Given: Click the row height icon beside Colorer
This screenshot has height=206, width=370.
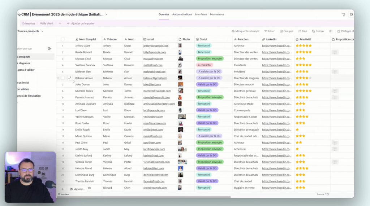Looking at the screenshot, I should [x=330, y=31].
